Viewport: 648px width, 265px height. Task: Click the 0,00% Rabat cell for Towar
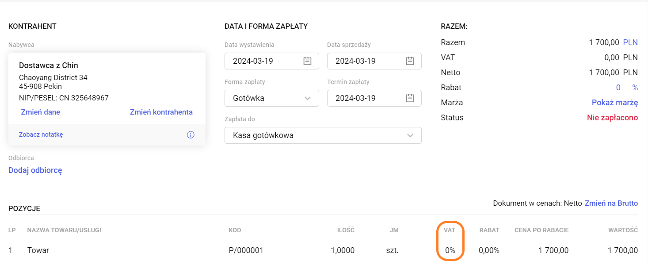click(x=489, y=250)
